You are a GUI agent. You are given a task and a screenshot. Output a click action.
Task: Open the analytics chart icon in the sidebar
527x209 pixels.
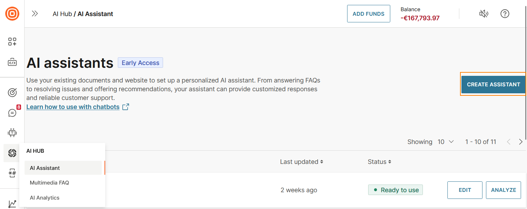[x=12, y=203]
